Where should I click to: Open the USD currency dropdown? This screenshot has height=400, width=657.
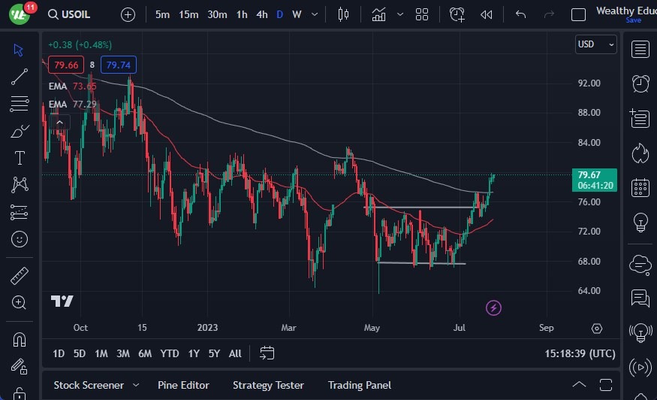[595, 44]
